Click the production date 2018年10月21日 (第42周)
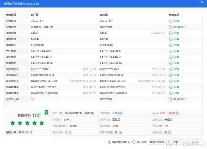207x149 pixels. (x=79, y=113)
